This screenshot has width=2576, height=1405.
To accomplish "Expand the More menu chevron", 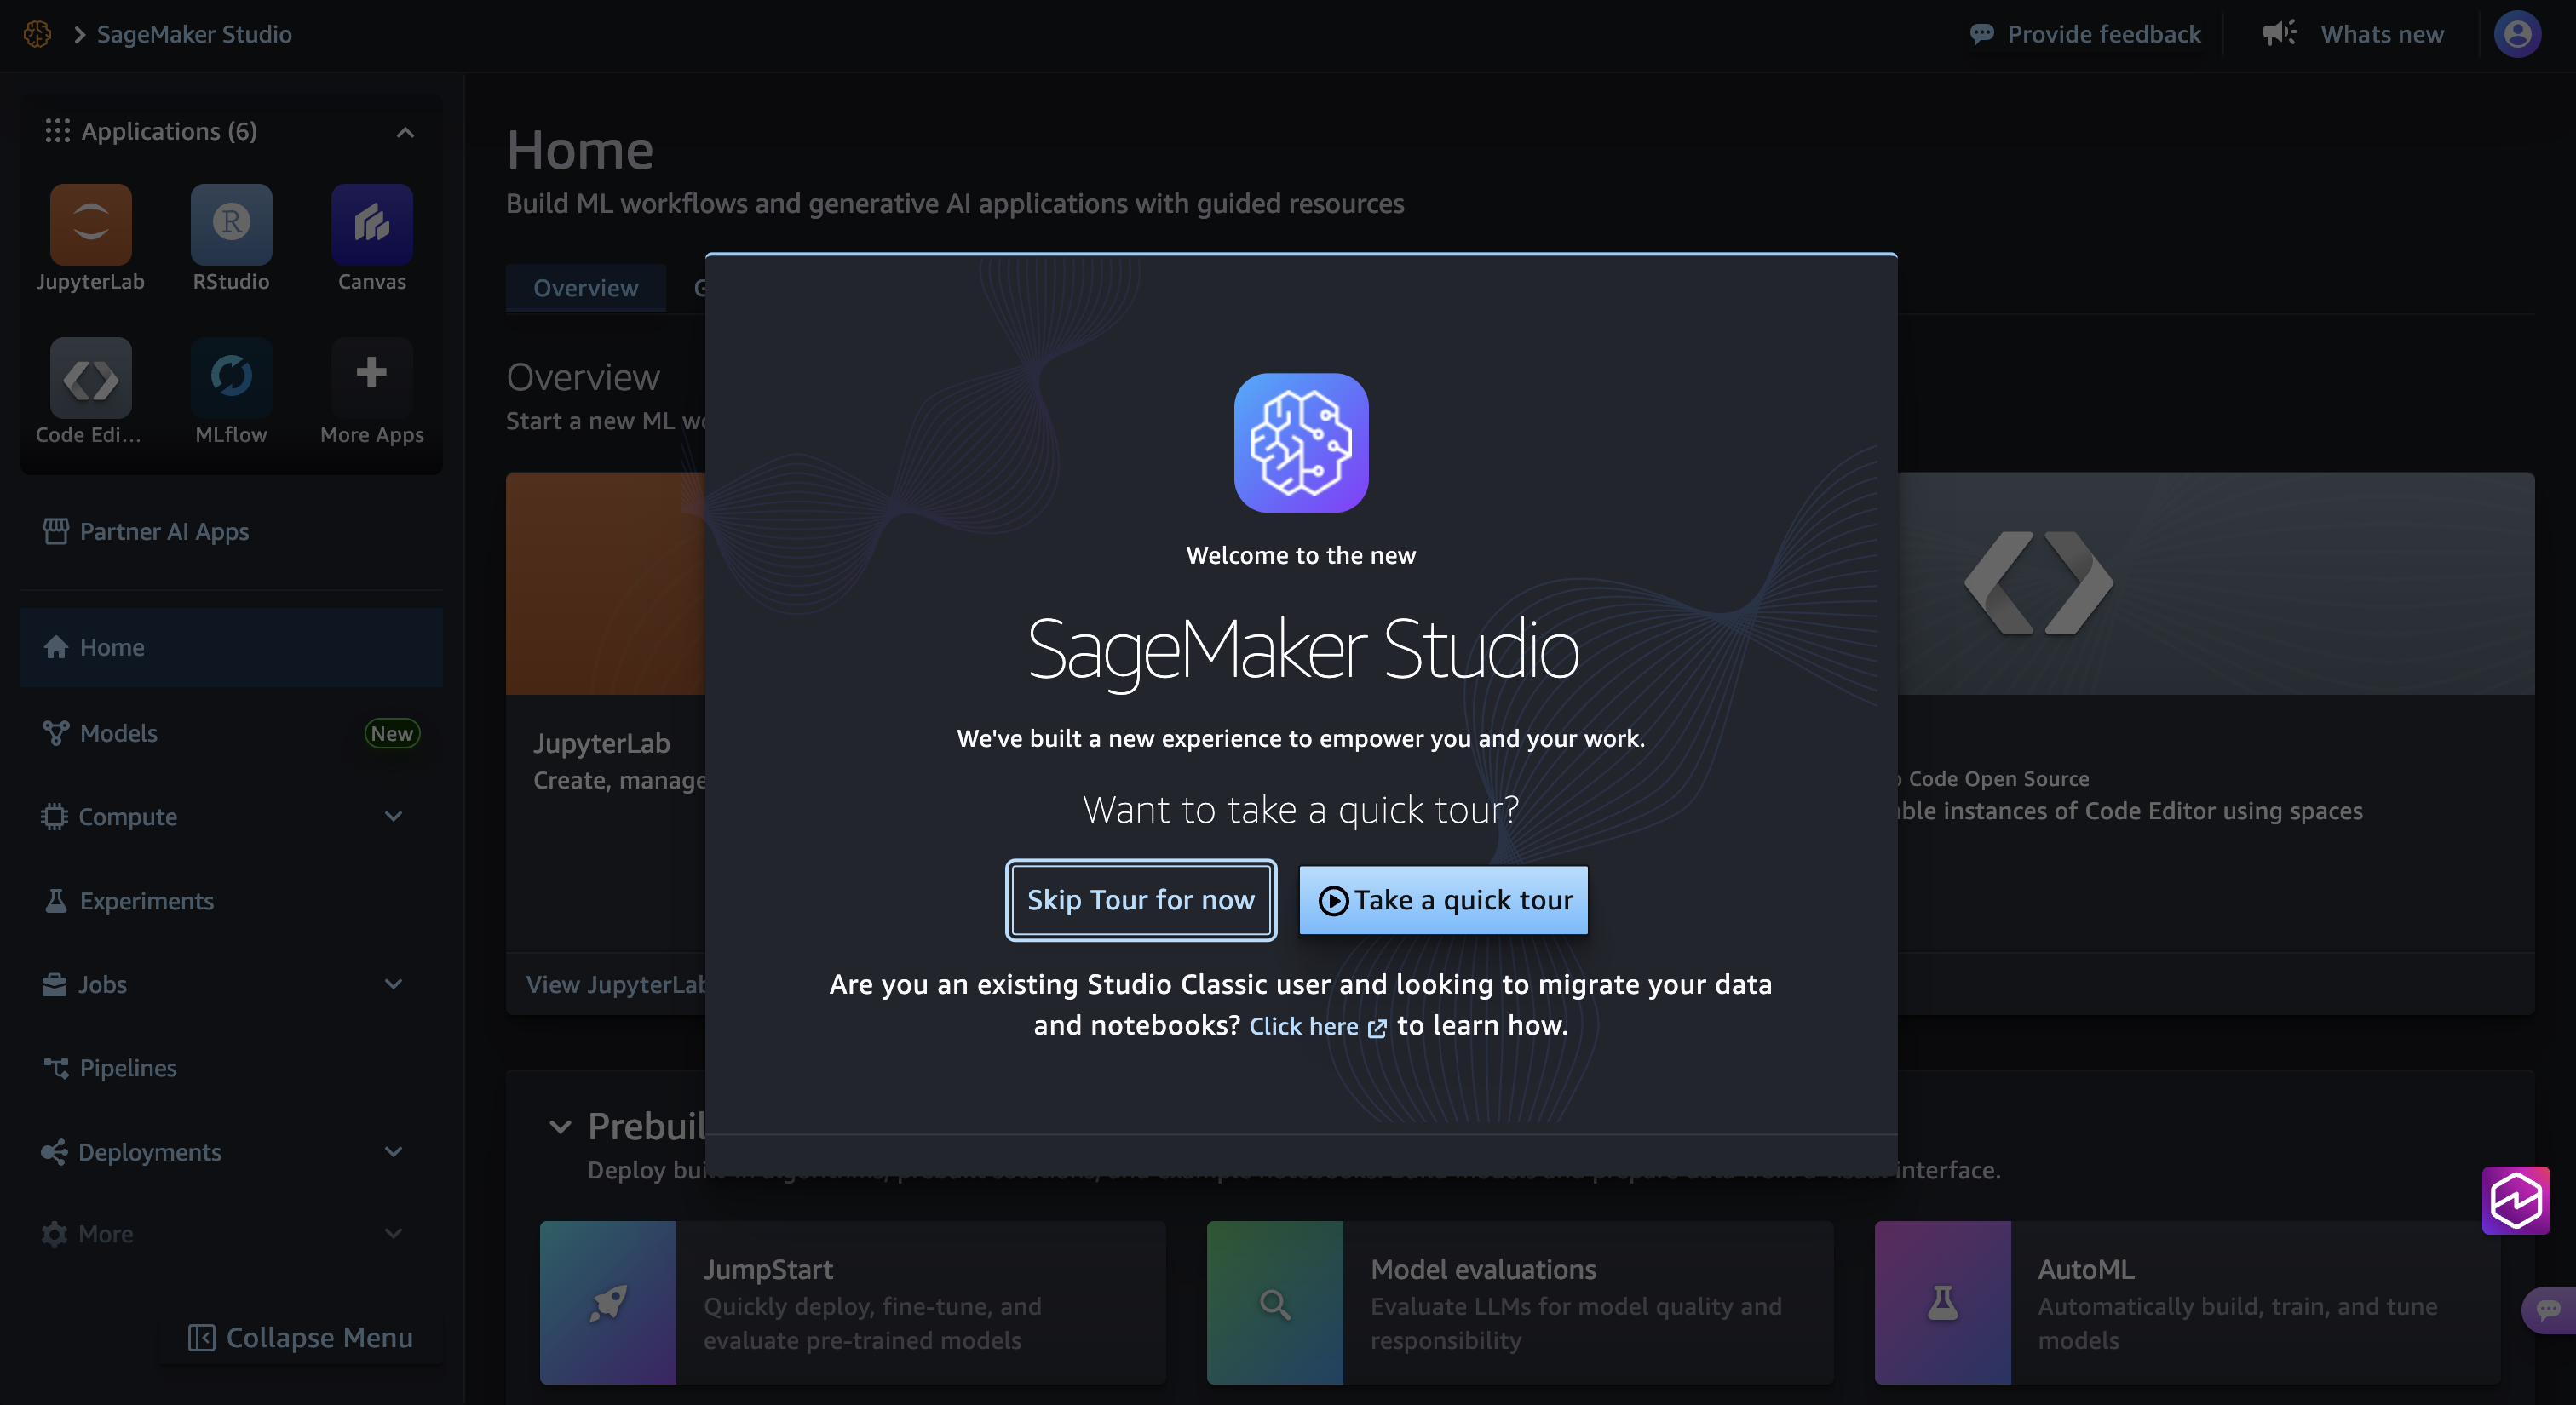I will point(394,1234).
